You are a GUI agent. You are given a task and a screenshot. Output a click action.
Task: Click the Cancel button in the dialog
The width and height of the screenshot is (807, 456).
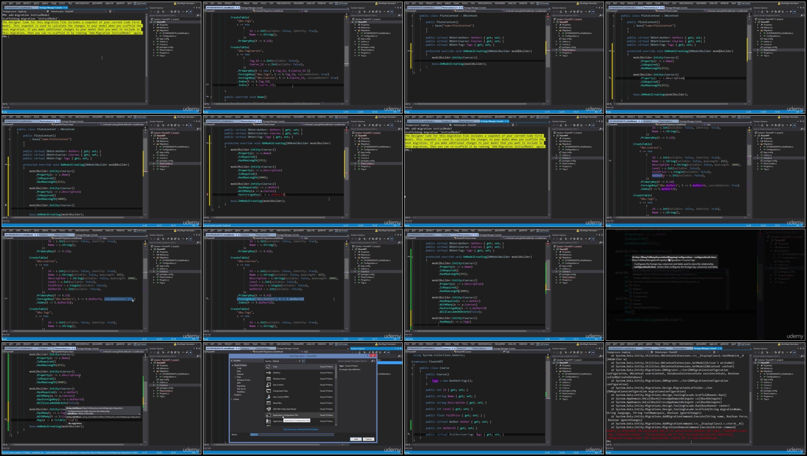point(368,439)
